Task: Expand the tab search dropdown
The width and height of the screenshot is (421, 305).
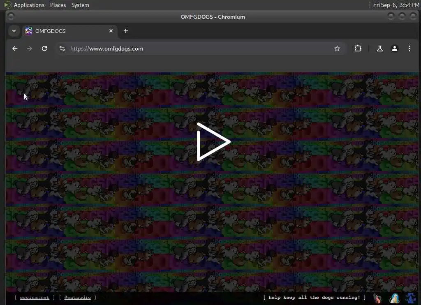Action: click(x=14, y=31)
